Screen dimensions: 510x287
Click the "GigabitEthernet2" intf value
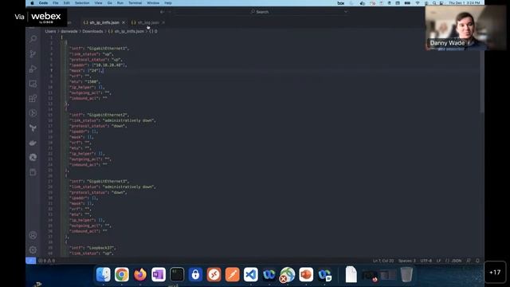[x=108, y=115]
